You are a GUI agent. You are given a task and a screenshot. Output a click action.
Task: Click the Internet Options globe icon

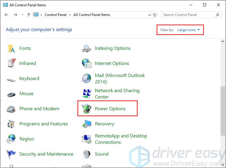tap(86, 63)
